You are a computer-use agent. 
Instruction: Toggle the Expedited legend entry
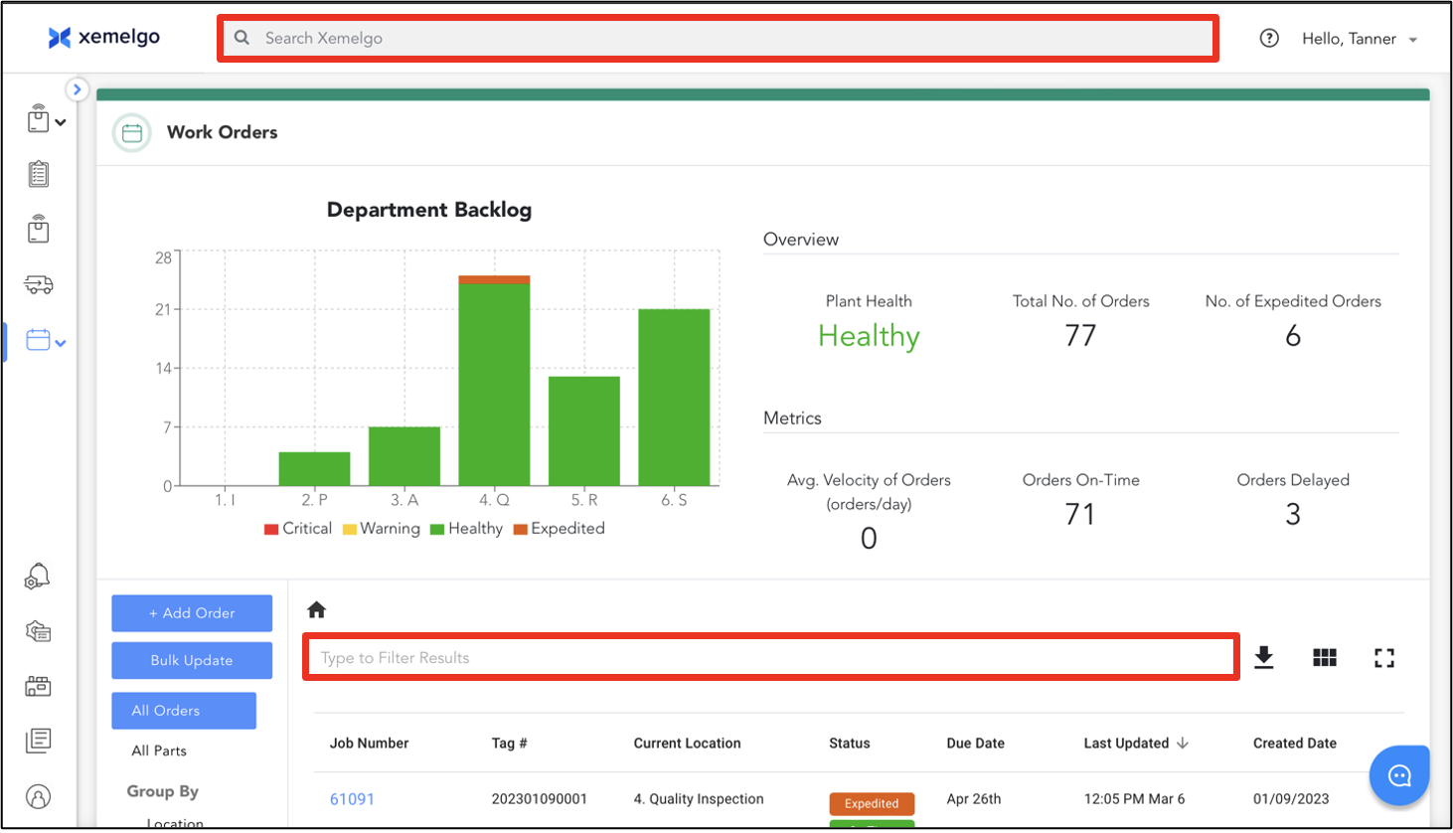tap(559, 529)
